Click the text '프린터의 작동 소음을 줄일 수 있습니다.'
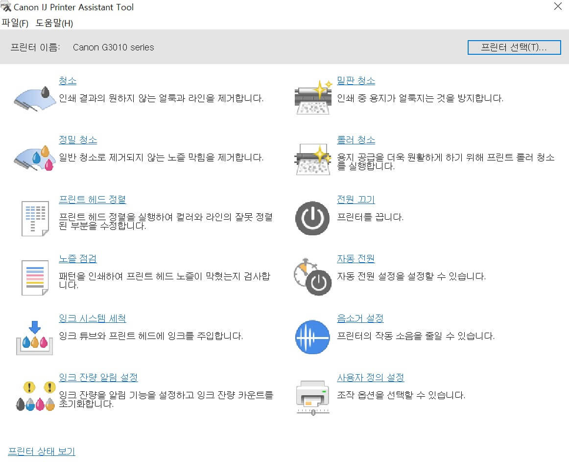569x475 pixels. tap(416, 336)
